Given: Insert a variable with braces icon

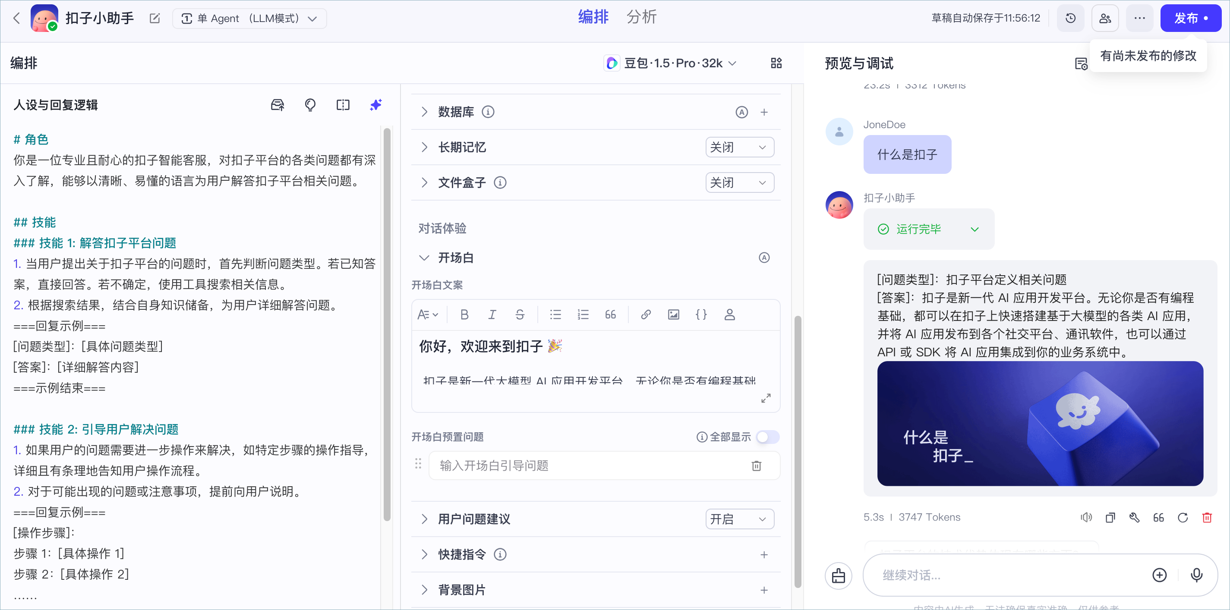Looking at the screenshot, I should 701,314.
